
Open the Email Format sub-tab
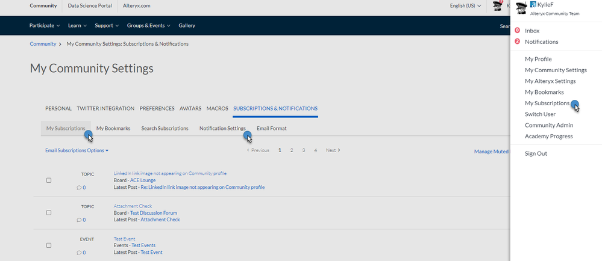tap(271, 128)
